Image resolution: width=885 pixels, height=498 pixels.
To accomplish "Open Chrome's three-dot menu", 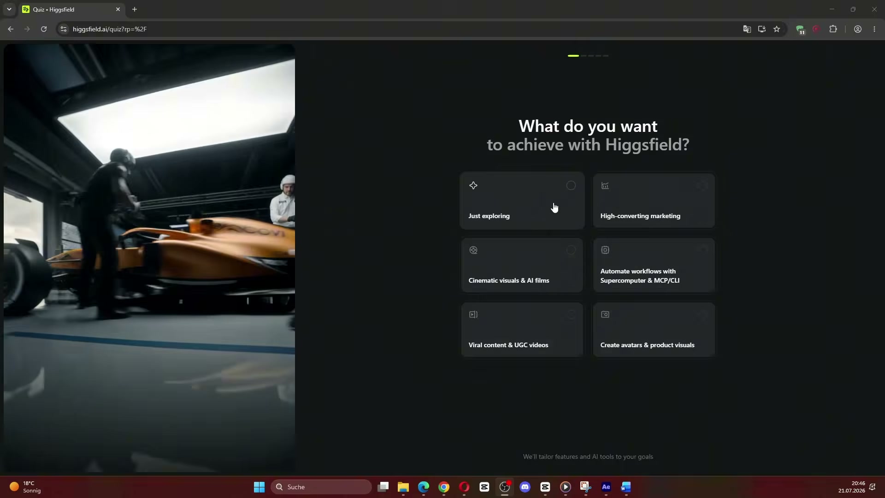I will (x=874, y=29).
